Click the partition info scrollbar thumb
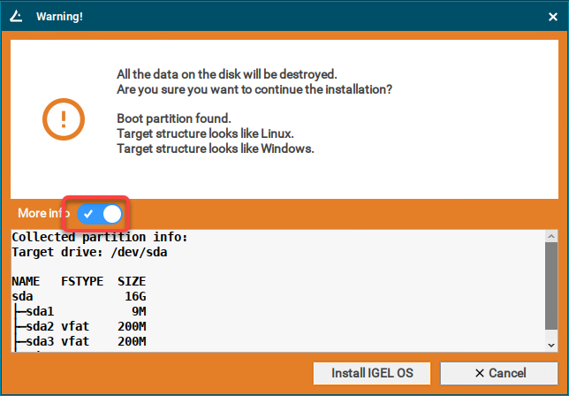This screenshot has height=396, width=569. (550, 287)
